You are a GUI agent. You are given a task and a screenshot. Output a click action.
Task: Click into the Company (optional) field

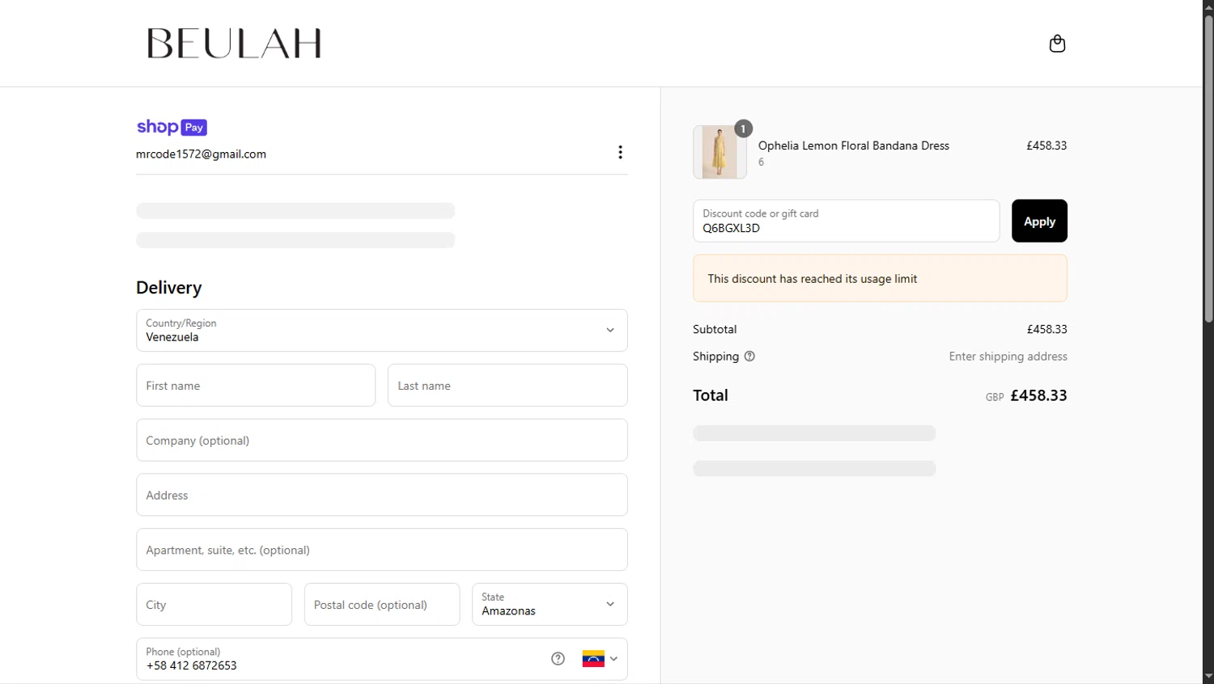pos(382,440)
